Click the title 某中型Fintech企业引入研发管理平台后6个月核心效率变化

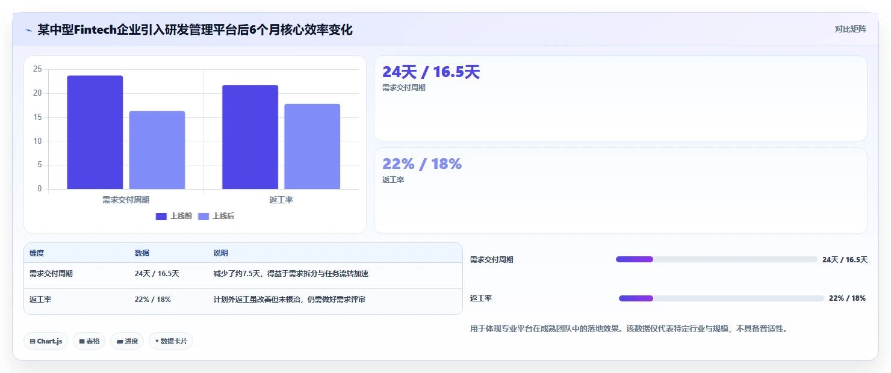[x=195, y=29]
